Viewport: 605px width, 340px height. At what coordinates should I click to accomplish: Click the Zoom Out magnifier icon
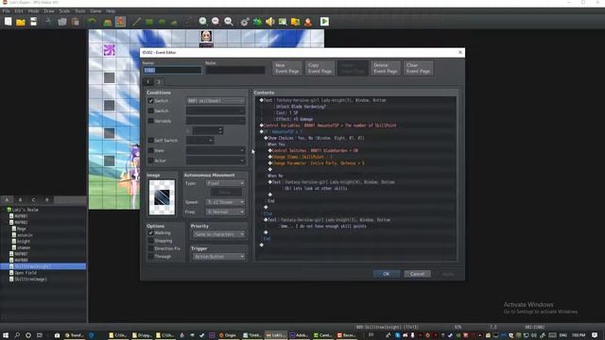(x=216, y=22)
